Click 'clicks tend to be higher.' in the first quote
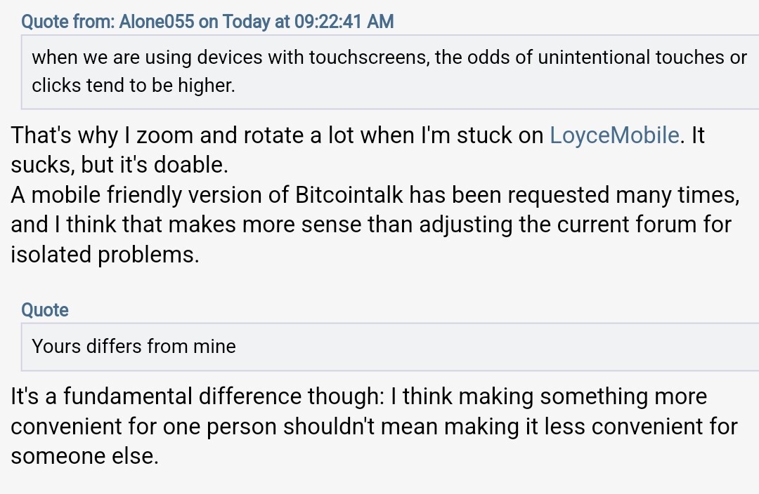This screenshot has width=759, height=494. 133,86
